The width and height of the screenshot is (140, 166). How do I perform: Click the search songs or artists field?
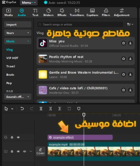click(80, 25)
